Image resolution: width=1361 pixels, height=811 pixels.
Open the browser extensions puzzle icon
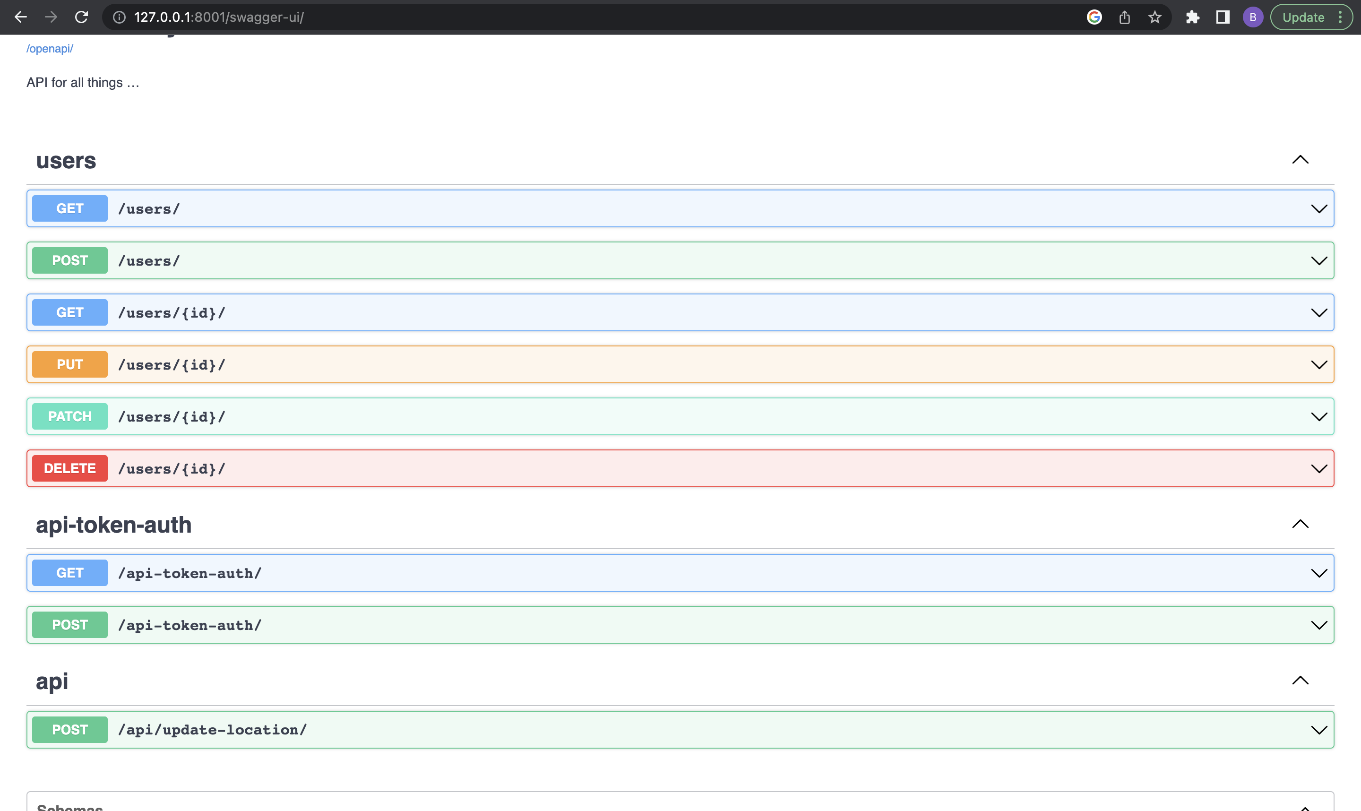click(1193, 17)
